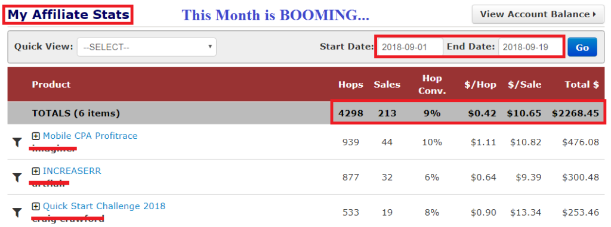Expand the INCREASERR plus box
This screenshot has width=611, height=227.
tap(36, 171)
